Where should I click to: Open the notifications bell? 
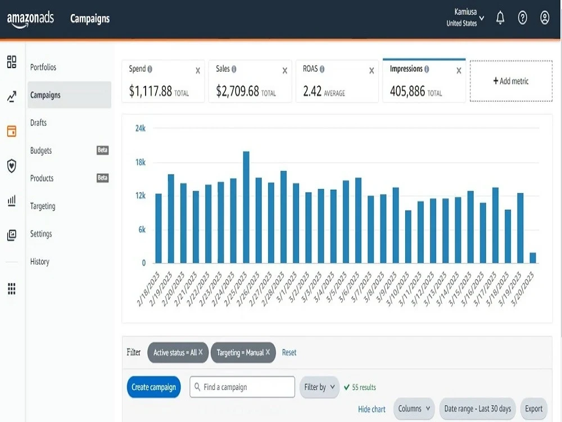coord(500,17)
